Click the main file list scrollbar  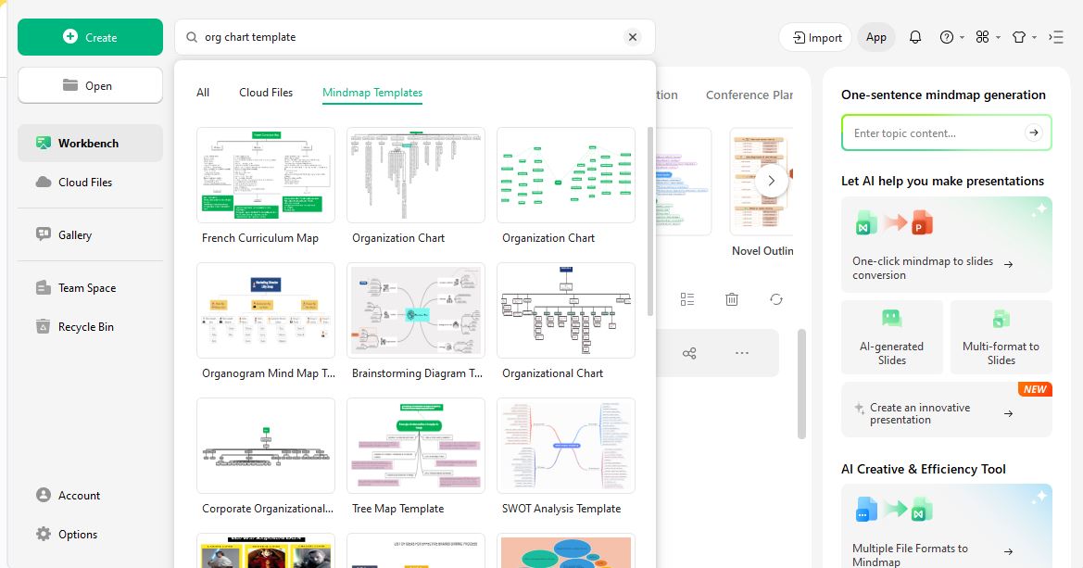[x=801, y=384]
